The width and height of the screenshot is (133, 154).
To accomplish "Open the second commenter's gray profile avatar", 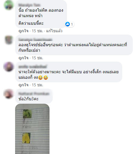I will click(x=9, y=40).
